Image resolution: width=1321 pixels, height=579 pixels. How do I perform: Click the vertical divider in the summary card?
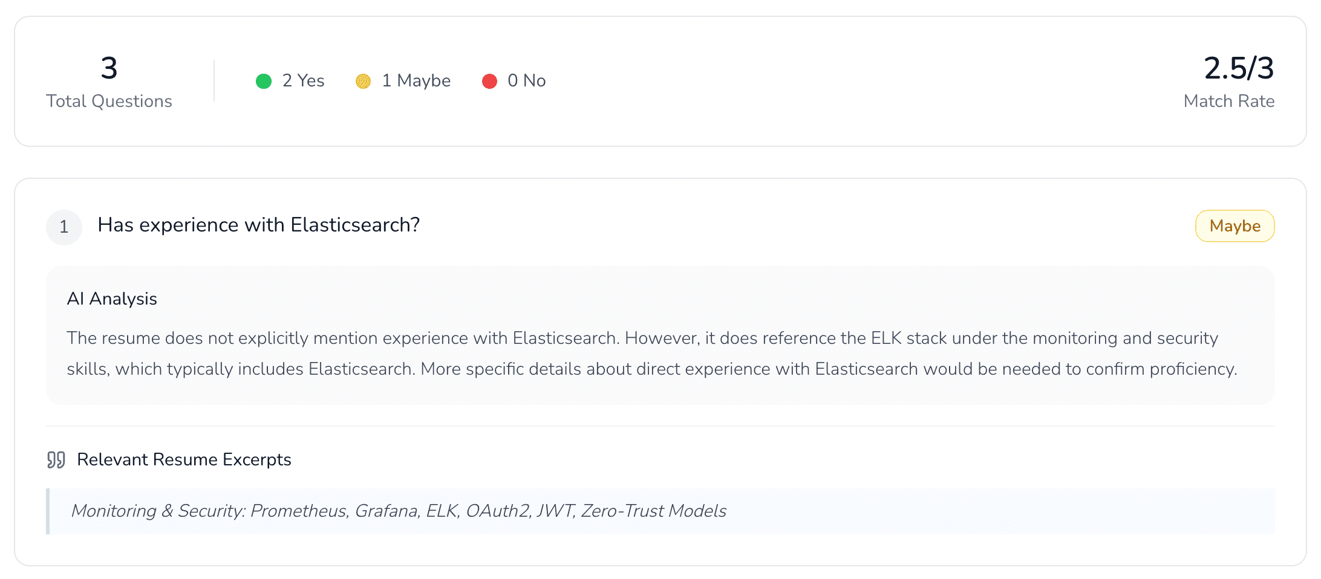[x=214, y=81]
